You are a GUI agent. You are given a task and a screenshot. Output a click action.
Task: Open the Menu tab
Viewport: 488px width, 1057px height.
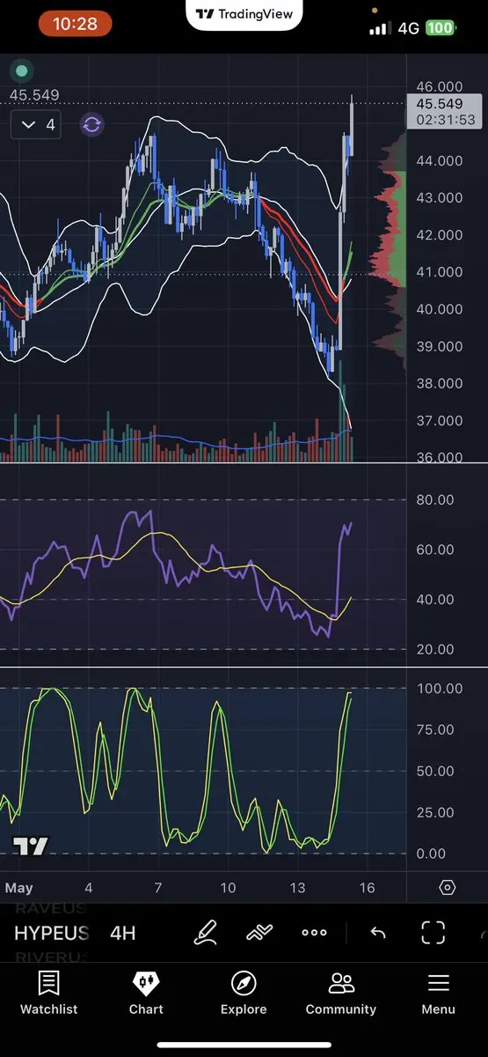[x=438, y=994]
